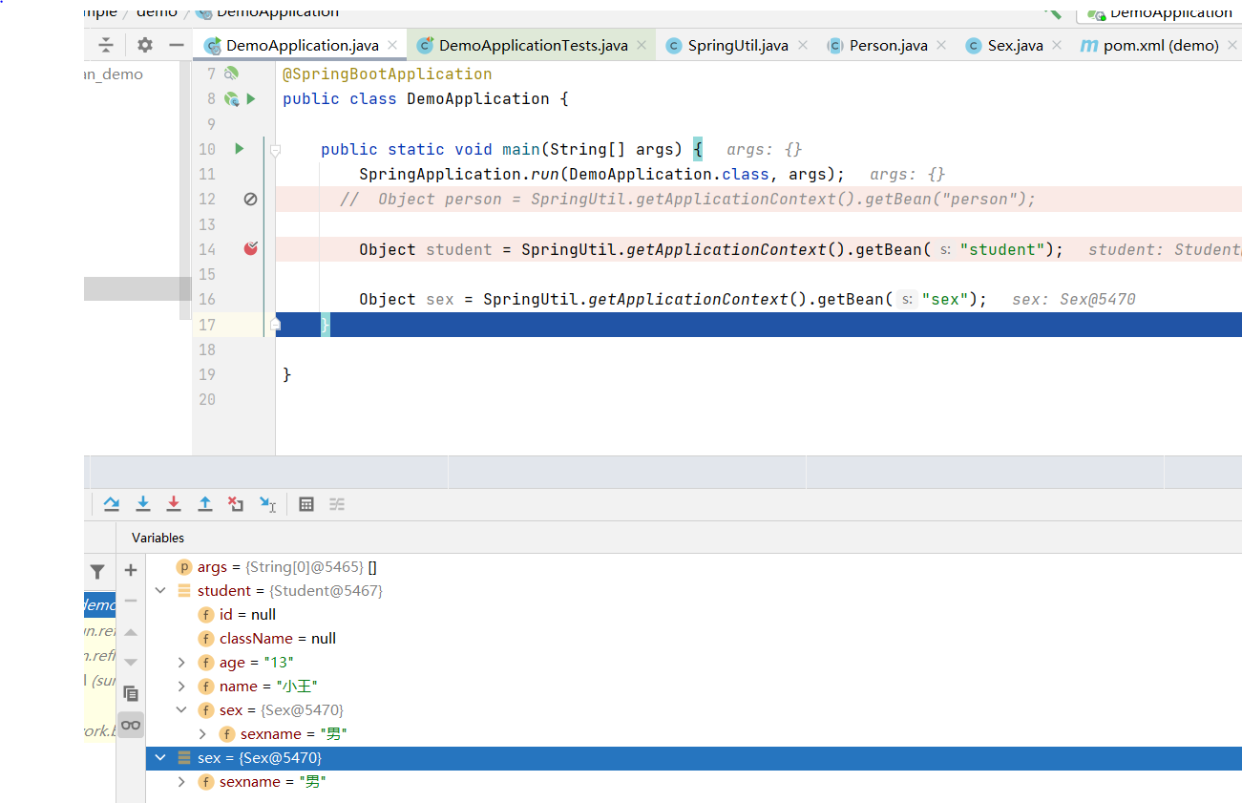
Task: Click the Move Watch Down arrow
Action: (x=131, y=663)
